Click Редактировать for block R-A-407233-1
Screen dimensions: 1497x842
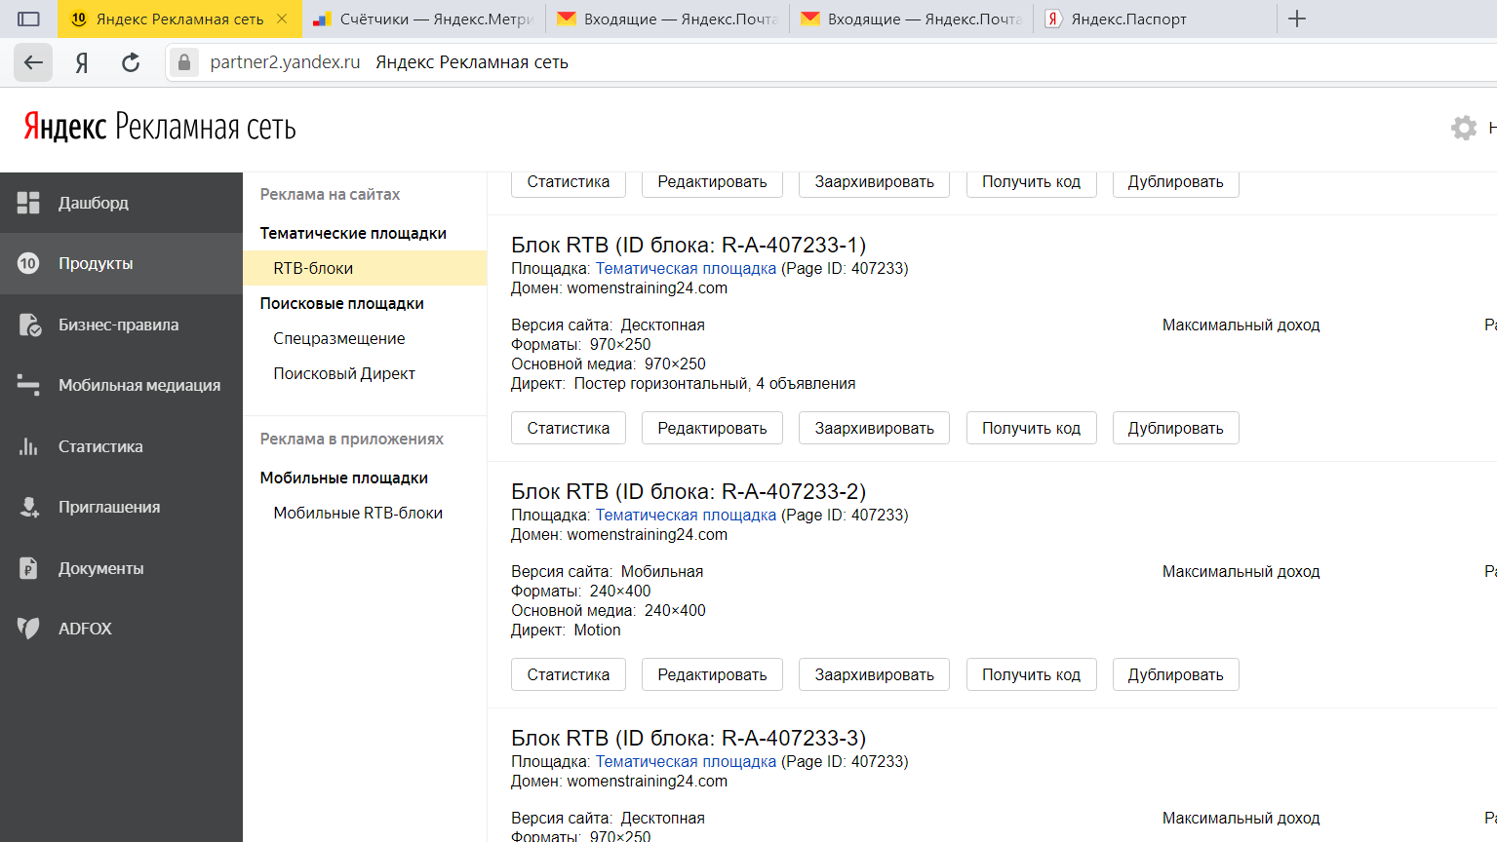click(x=712, y=428)
